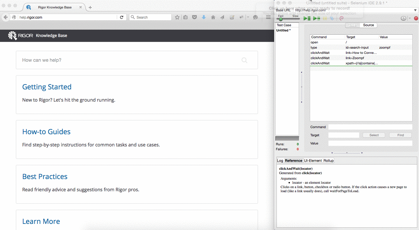This screenshot has width=419, height=230.
Task: Apply rollup rules with the swirl icon
Action: pos(342,18)
